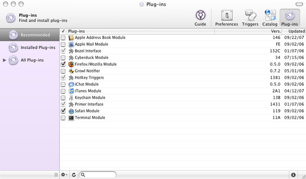This screenshot has height=179, width=306.
Task: Select the Recommended sidebar category
Action: click(x=30, y=35)
